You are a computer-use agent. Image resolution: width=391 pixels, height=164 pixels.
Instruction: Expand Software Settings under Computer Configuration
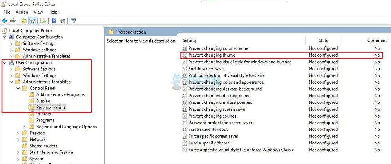[x=11, y=43]
